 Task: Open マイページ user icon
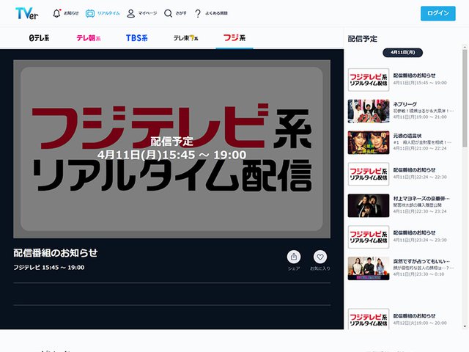pos(130,13)
